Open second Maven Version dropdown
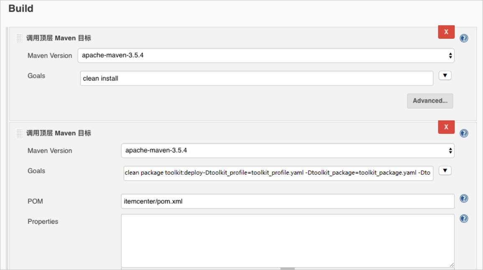Viewport: 483px width, 270px height. (x=288, y=151)
